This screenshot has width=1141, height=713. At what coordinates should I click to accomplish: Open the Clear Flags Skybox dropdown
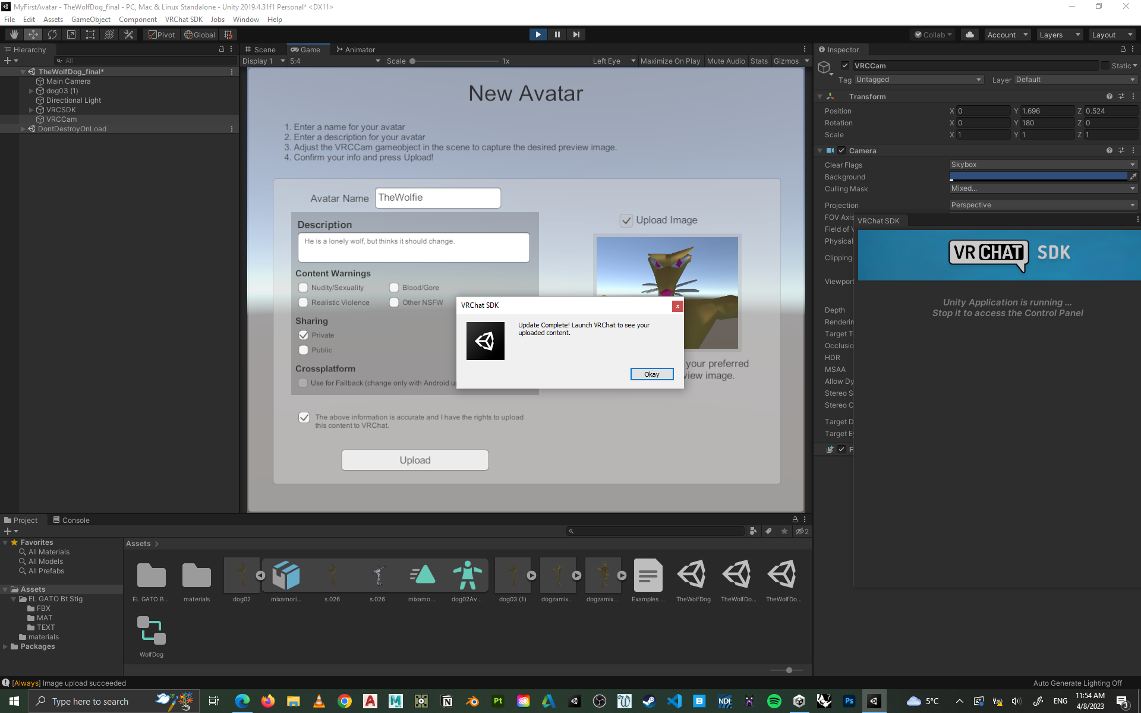(1043, 165)
